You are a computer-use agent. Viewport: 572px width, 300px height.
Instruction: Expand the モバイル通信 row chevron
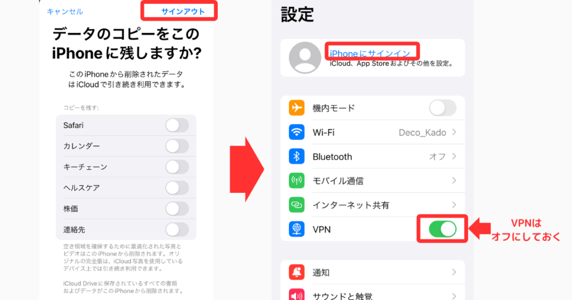click(x=454, y=181)
